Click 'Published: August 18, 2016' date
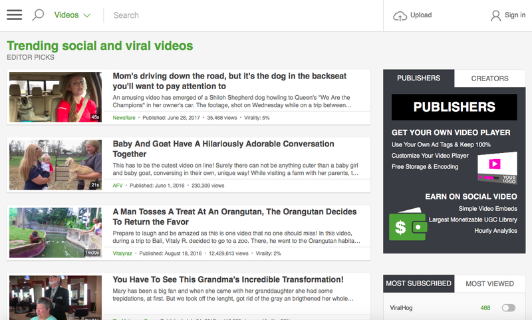Viewport: 532px width, 320px height. (x=170, y=253)
